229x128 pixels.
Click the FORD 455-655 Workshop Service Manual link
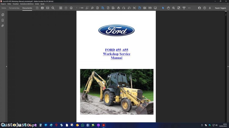(x=117, y=54)
